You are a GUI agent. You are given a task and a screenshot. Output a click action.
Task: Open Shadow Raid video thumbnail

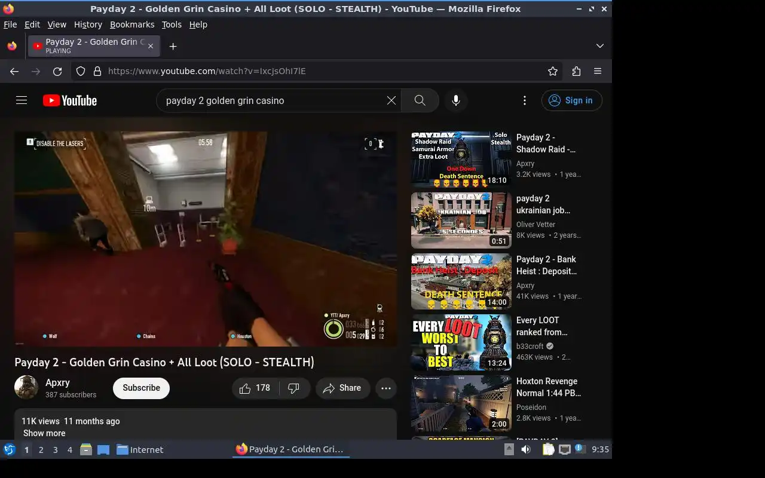tap(461, 160)
